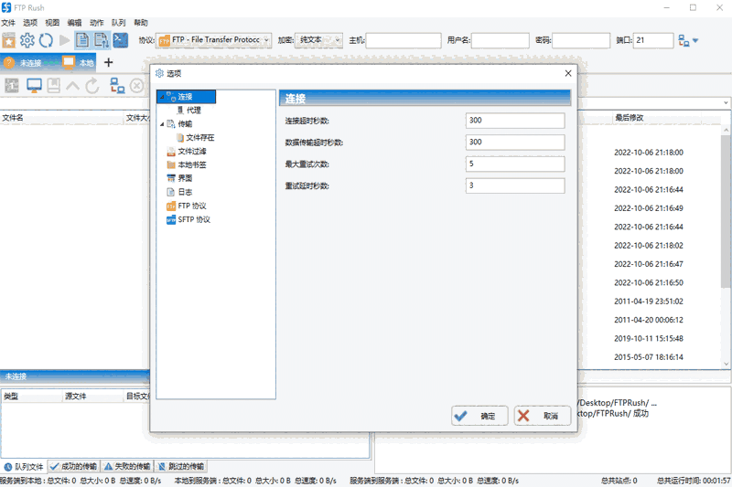
Task: Open the blue terminal console toolbar icon
Action: pos(121,40)
